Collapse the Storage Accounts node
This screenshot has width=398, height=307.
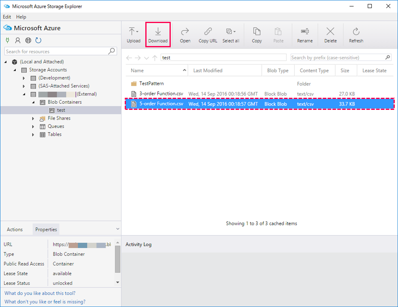pos(15,70)
